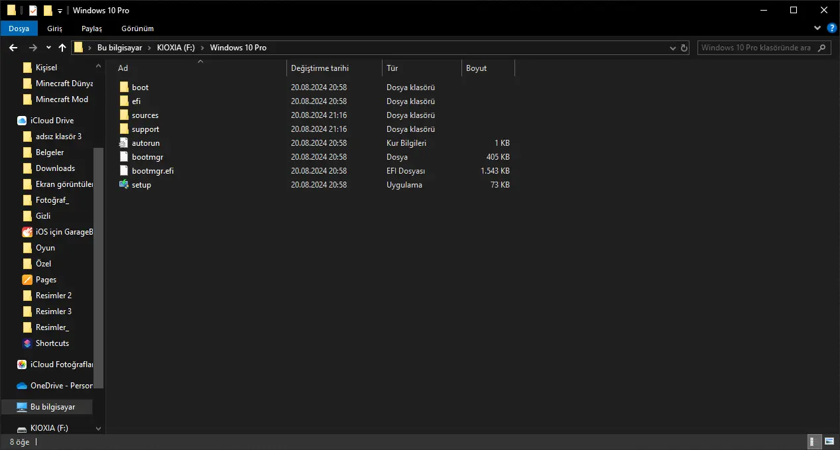The height and width of the screenshot is (450, 840).
Task: Click the Pages sidebar icon
Action: tap(27, 280)
